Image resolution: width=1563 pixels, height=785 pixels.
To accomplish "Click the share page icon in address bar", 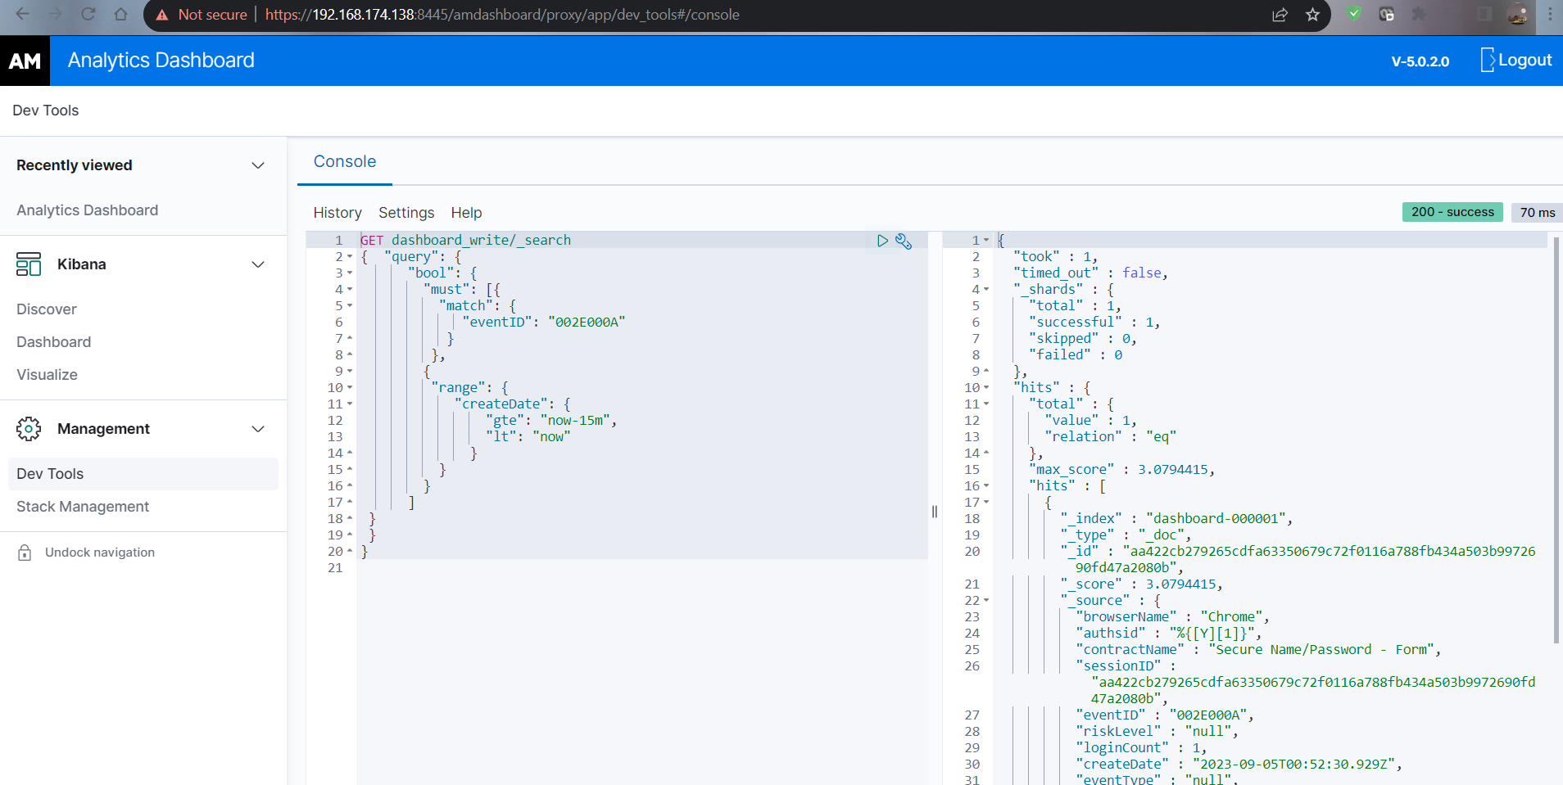I will click(1280, 14).
